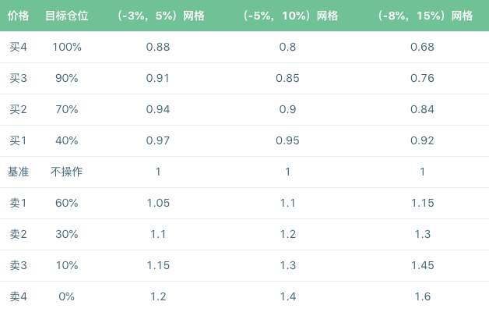The width and height of the screenshot is (489, 312).
Task: Select the 0.76 cell in the 买3 row
Action: [422, 78]
